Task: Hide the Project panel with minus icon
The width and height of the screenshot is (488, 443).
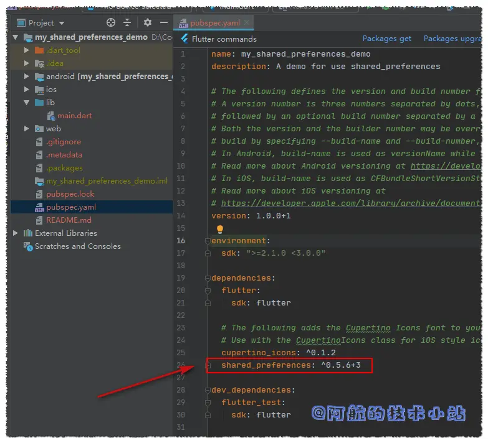Action: (164, 22)
